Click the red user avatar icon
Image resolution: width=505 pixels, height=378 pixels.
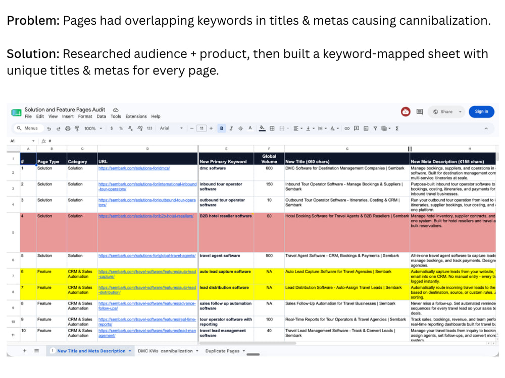point(406,111)
